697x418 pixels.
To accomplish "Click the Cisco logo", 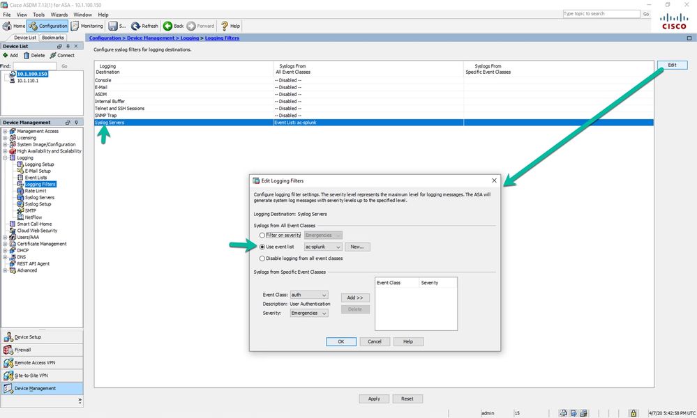I will point(674,22).
